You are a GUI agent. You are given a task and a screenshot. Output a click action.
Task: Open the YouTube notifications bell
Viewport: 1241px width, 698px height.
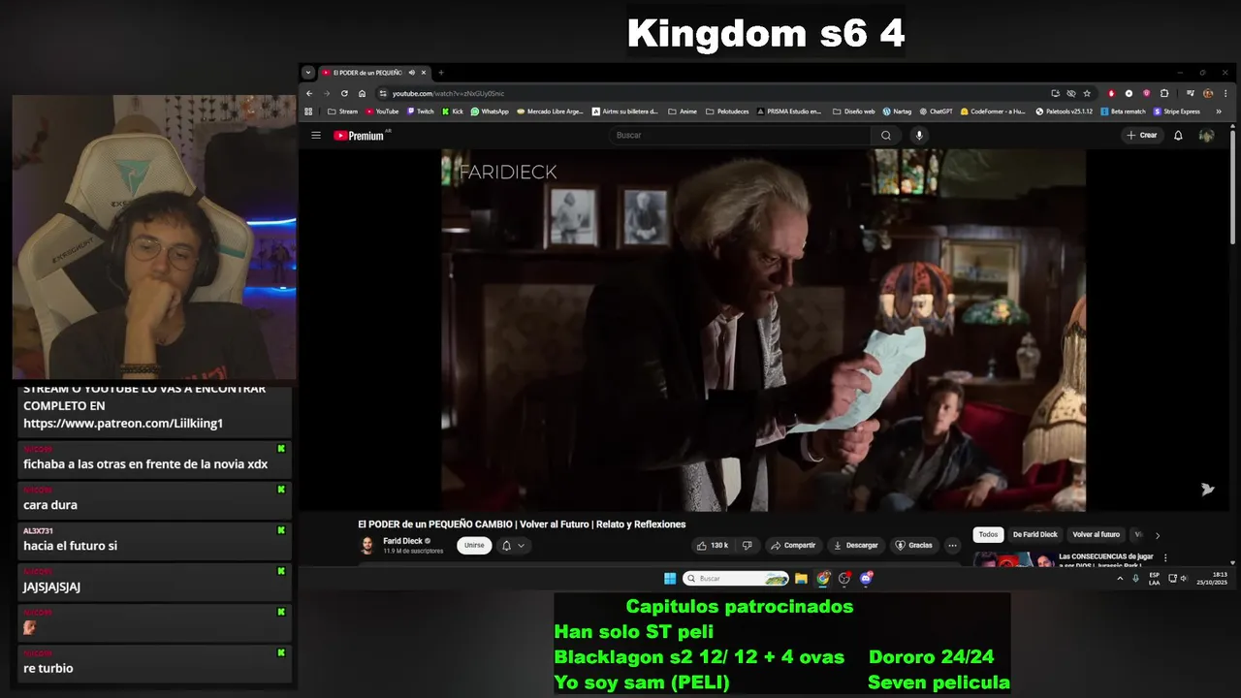pyautogui.click(x=1178, y=136)
